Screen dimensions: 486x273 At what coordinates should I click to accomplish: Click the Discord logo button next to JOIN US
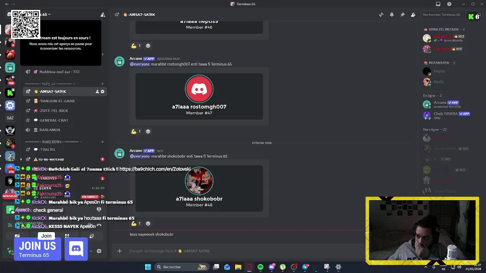click(x=76, y=249)
